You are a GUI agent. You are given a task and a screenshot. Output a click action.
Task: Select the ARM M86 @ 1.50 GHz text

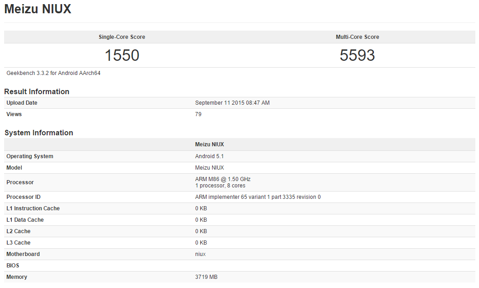click(223, 179)
